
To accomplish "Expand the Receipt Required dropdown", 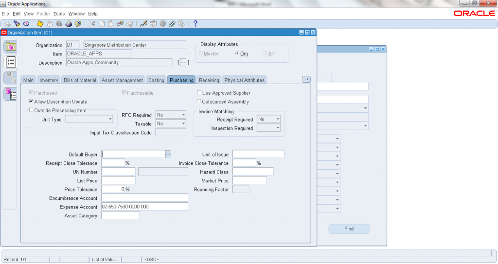I will click(277, 120).
